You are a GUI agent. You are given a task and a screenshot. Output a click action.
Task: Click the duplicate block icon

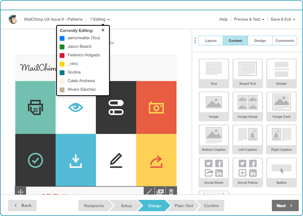click(160, 191)
